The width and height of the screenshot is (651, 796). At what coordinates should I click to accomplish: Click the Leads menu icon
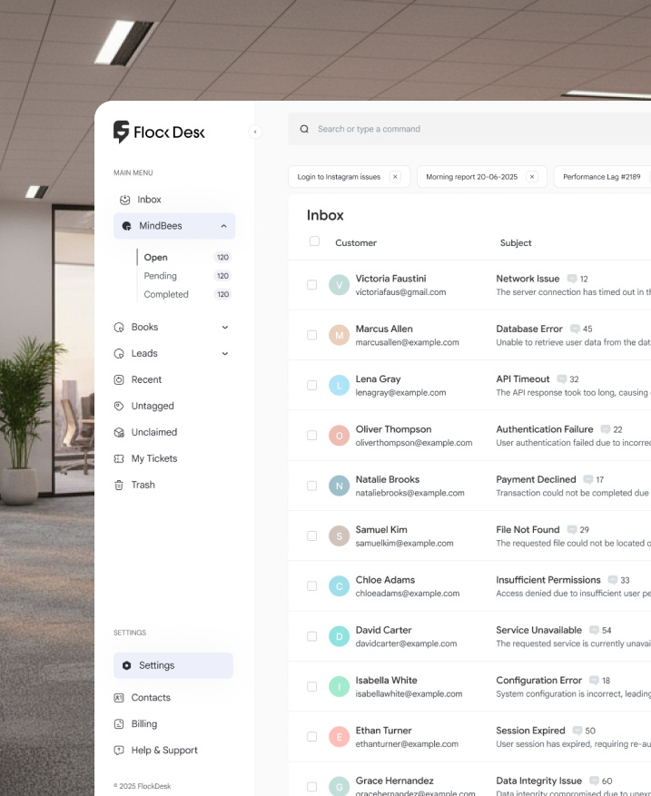tap(119, 354)
